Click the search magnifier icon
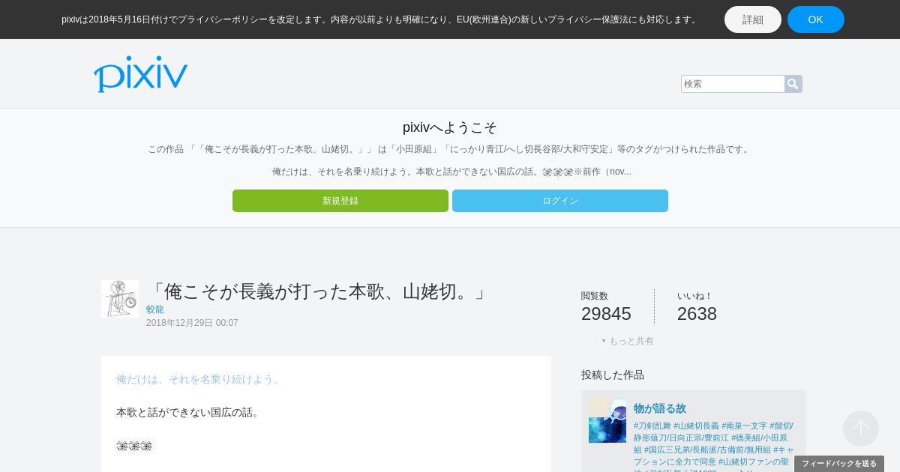 pos(793,84)
